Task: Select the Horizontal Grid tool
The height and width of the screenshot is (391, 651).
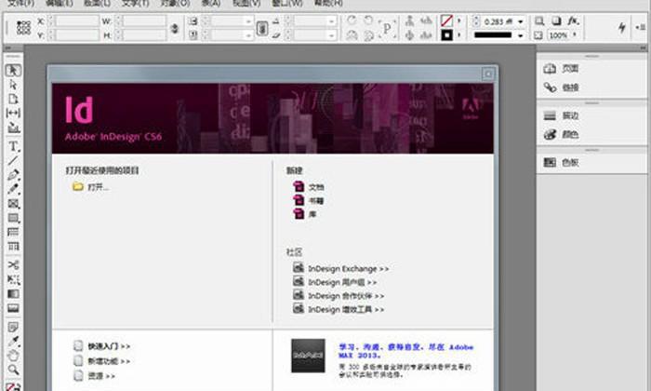Action: (x=13, y=232)
